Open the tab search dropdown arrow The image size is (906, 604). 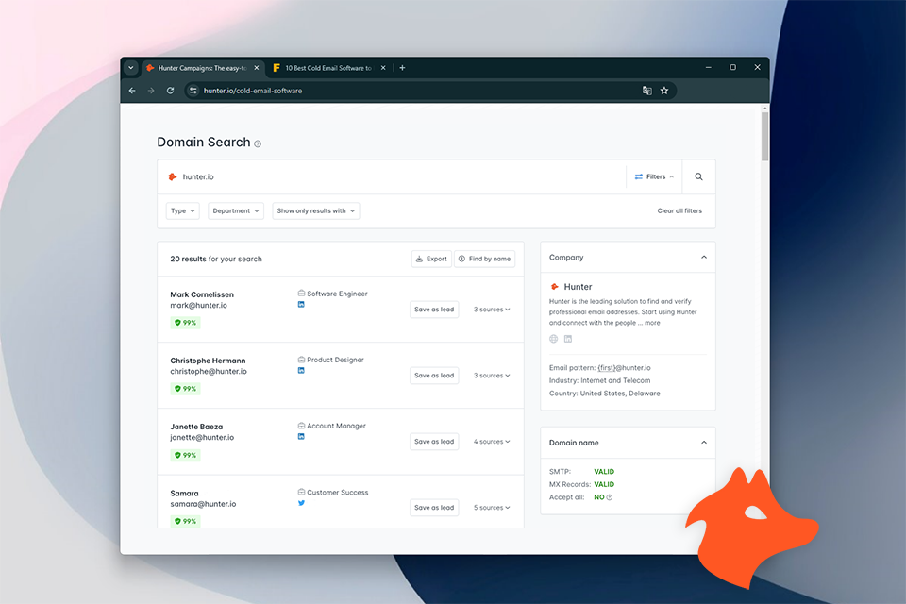tap(131, 68)
